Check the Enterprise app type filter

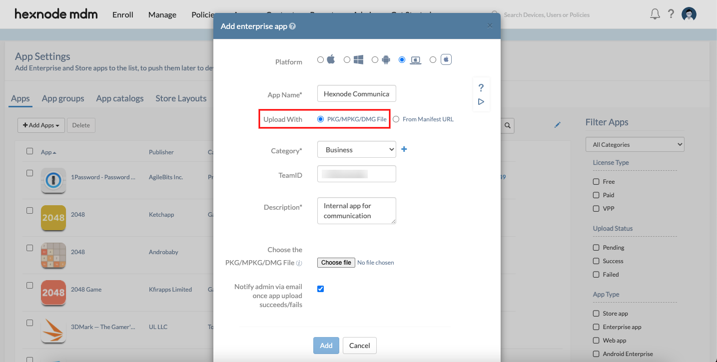pos(596,327)
